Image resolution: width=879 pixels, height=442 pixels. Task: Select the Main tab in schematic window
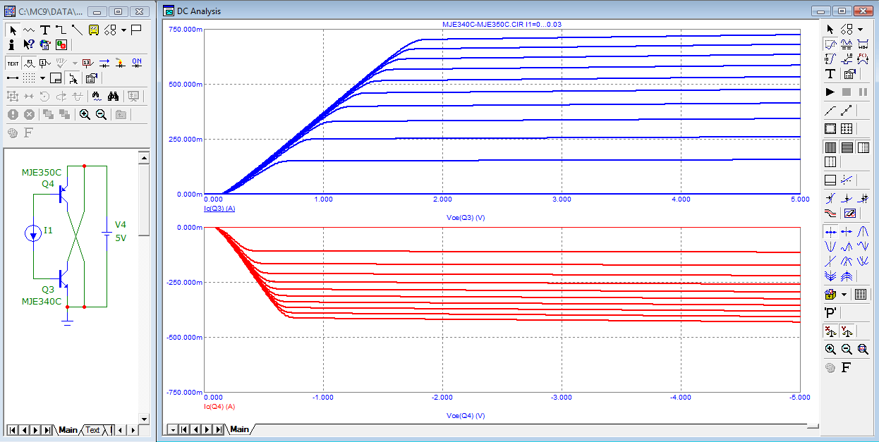pos(68,430)
